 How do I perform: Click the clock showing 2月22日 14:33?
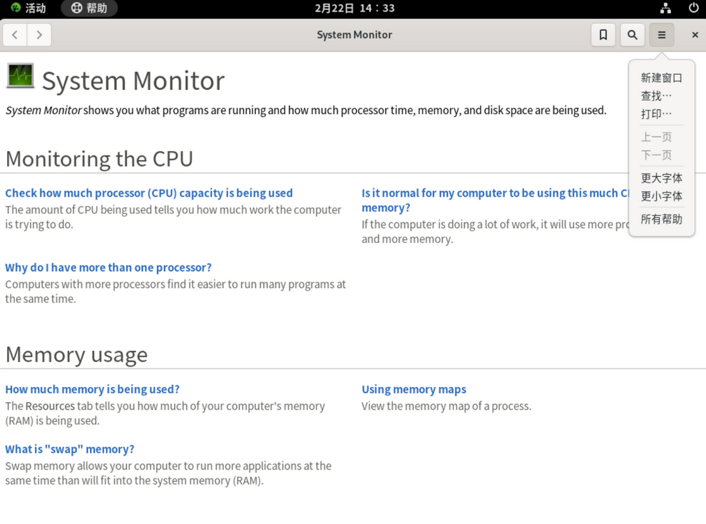354,9
